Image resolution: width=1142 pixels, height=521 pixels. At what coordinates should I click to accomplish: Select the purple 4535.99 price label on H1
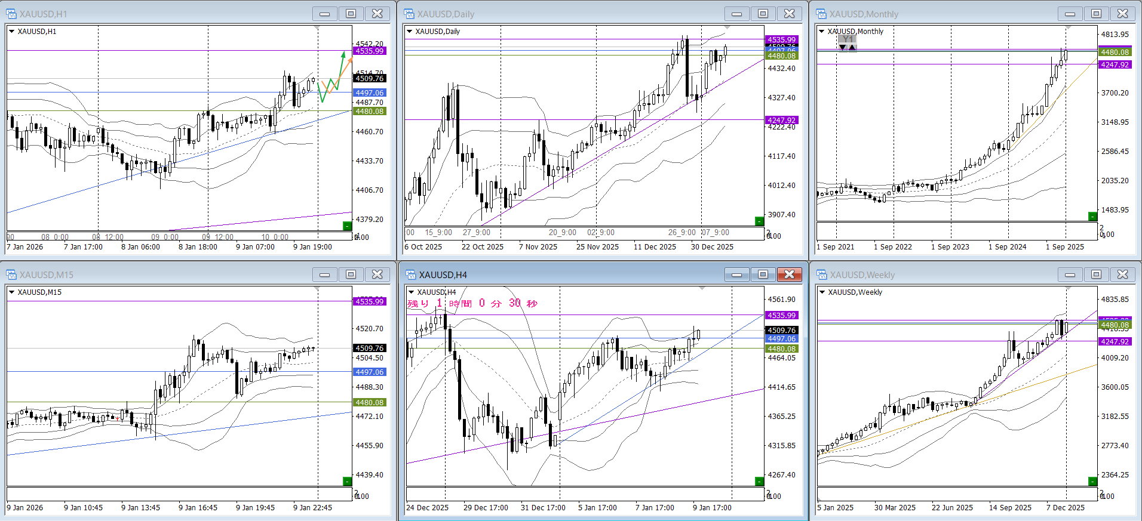point(370,51)
